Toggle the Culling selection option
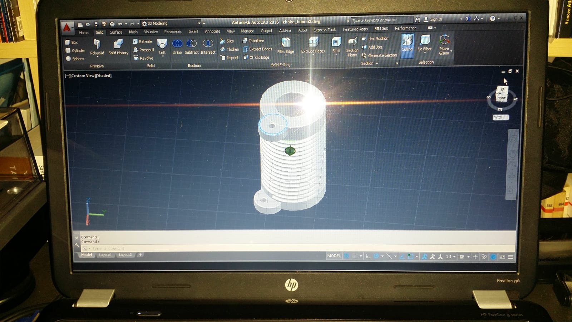This screenshot has width=572, height=322. tap(407, 44)
